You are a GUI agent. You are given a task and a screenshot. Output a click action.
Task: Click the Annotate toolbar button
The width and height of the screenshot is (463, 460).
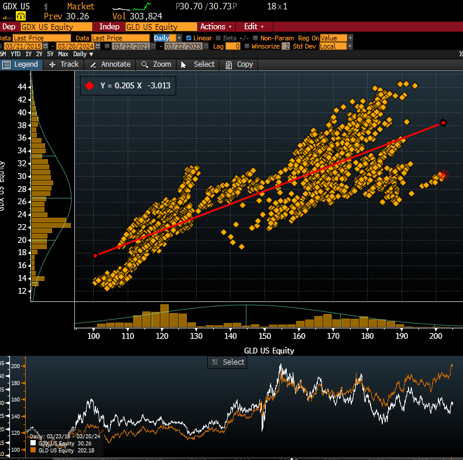(110, 64)
